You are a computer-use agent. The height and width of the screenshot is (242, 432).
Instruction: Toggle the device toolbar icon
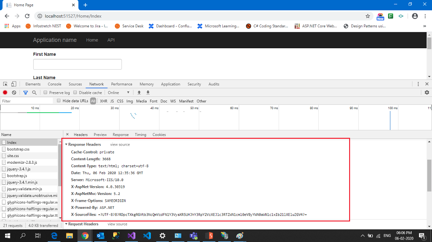[14, 84]
